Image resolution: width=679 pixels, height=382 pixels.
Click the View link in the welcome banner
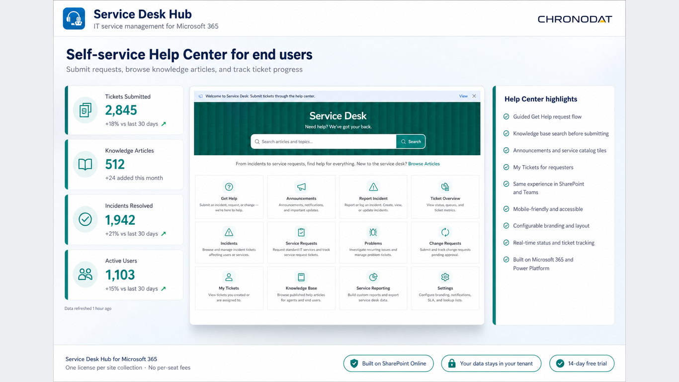[463, 96]
